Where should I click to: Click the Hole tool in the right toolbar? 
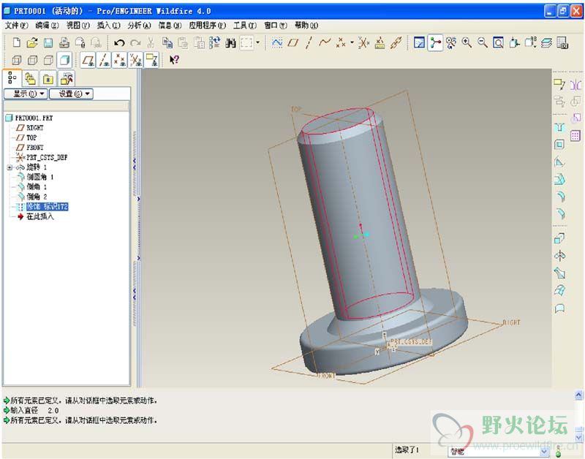click(559, 128)
